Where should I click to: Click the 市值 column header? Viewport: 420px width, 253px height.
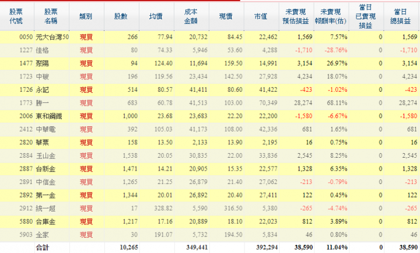click(261, 16)
